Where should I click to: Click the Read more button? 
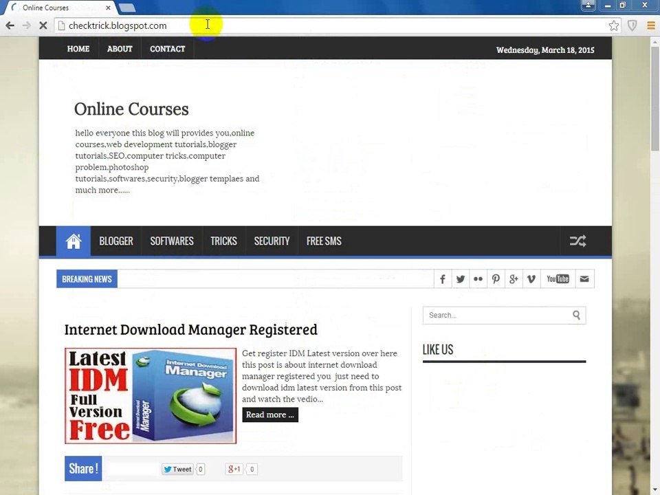pyautogui.click(x=270, y=415)
